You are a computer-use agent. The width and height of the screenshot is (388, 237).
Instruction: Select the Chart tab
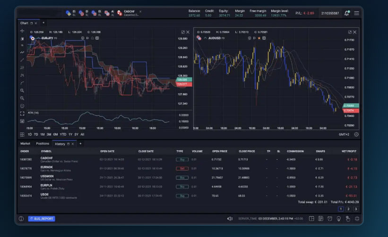(x=24, y=23)
